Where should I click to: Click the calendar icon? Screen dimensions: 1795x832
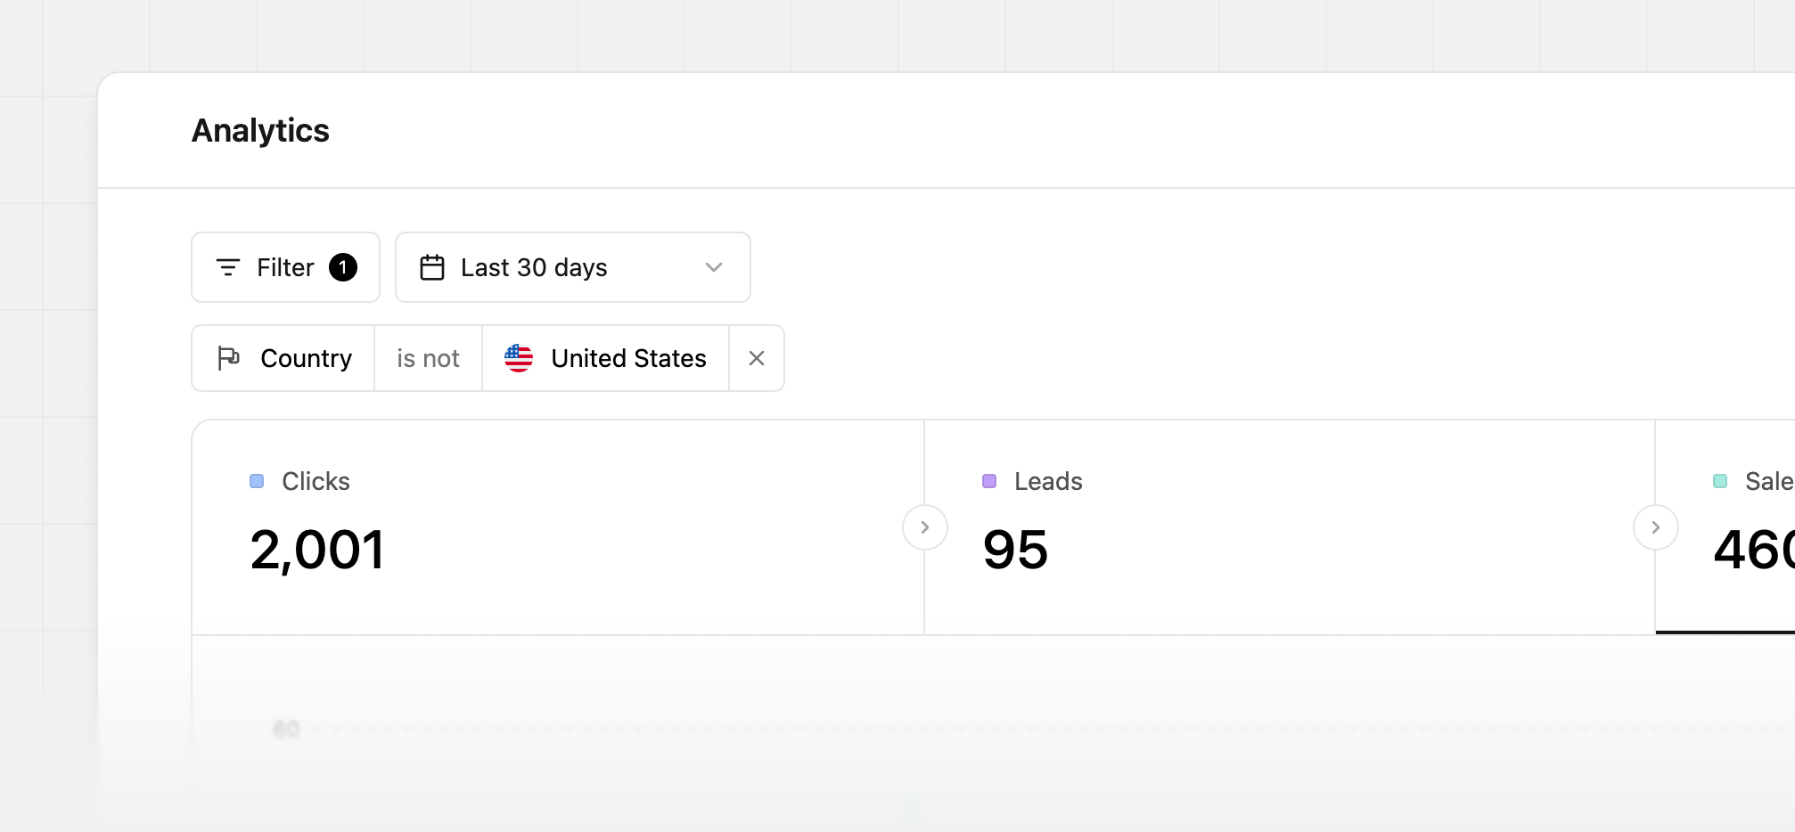coord(432,267)
